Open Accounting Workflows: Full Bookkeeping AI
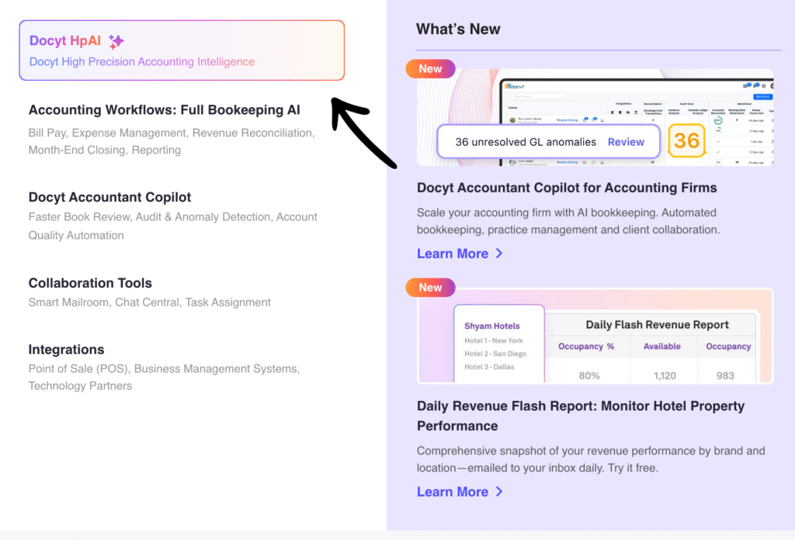This screenshot has width=795, height=540. pyautogui.click(x=164, y=110)
